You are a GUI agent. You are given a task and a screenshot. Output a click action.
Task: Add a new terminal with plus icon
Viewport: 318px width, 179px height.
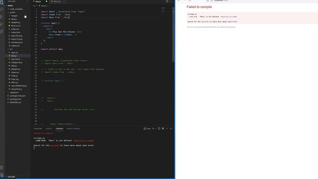(x=153, y=128)
